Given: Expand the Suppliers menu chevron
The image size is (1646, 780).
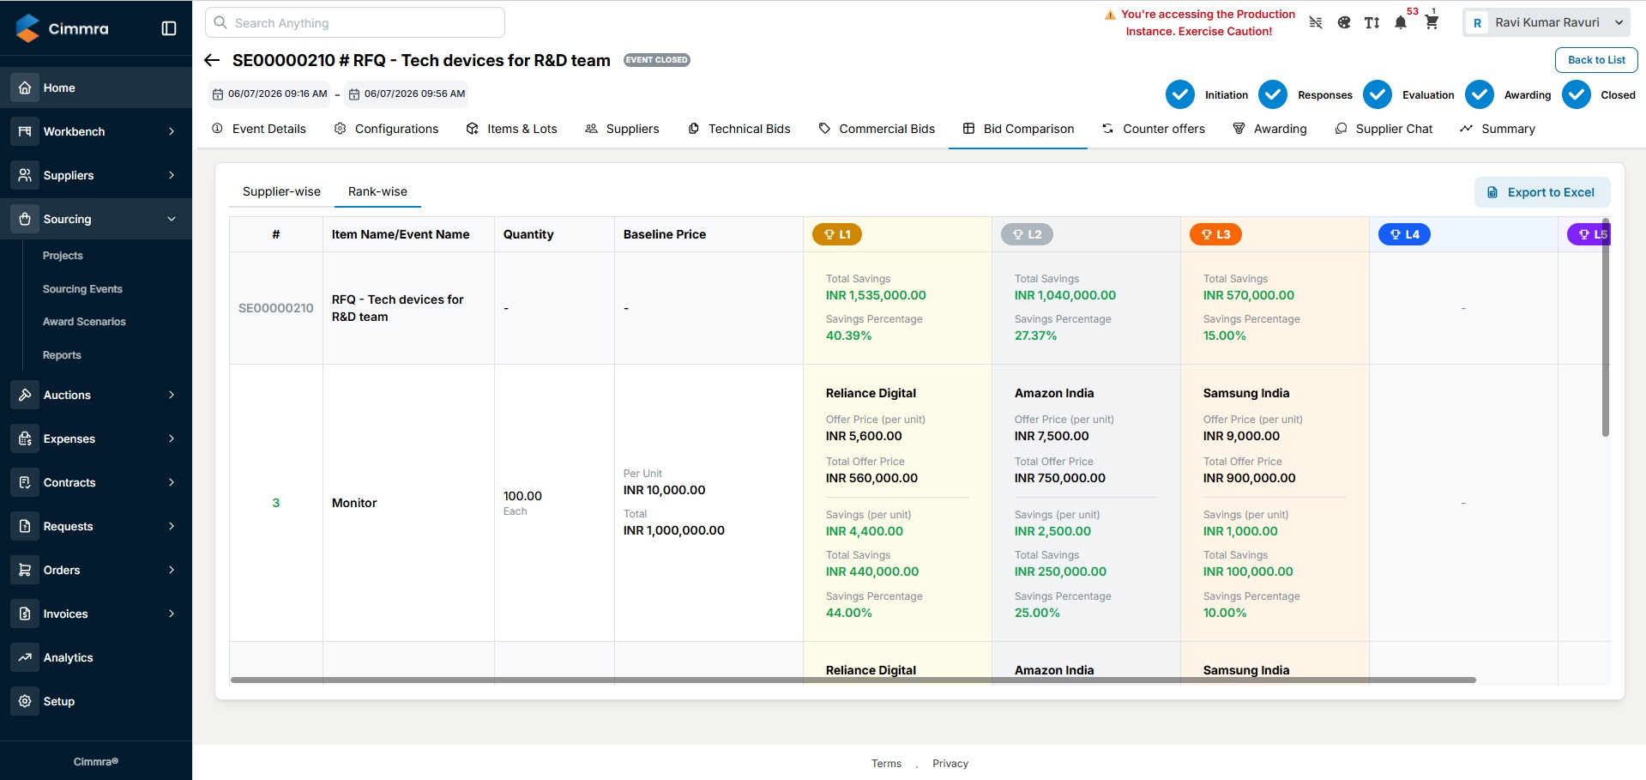Looking at the screenshot, I should point(172,175).
